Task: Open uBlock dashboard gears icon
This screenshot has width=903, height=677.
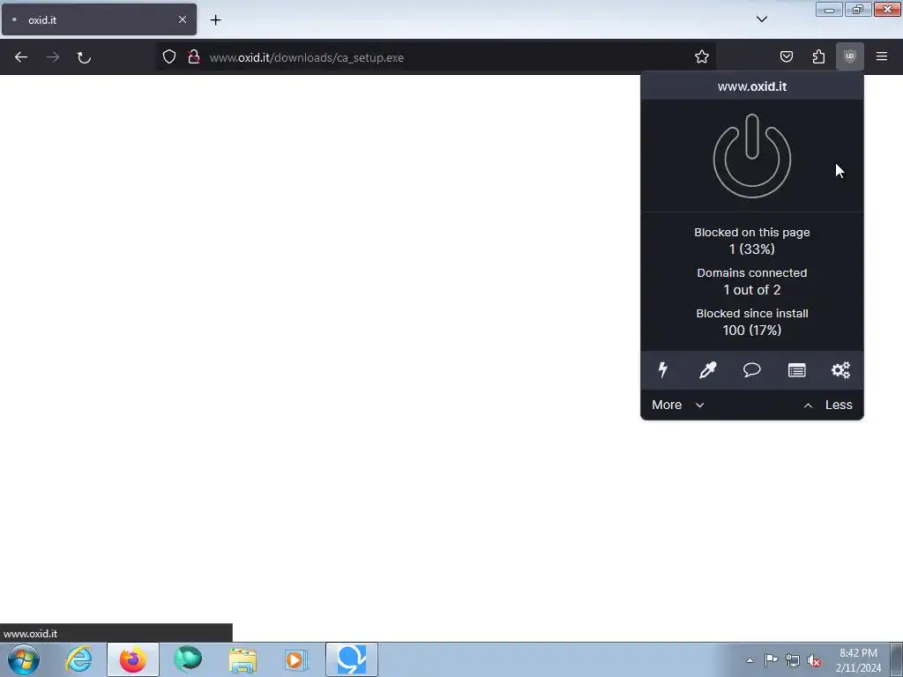Action: click(840, 369)
